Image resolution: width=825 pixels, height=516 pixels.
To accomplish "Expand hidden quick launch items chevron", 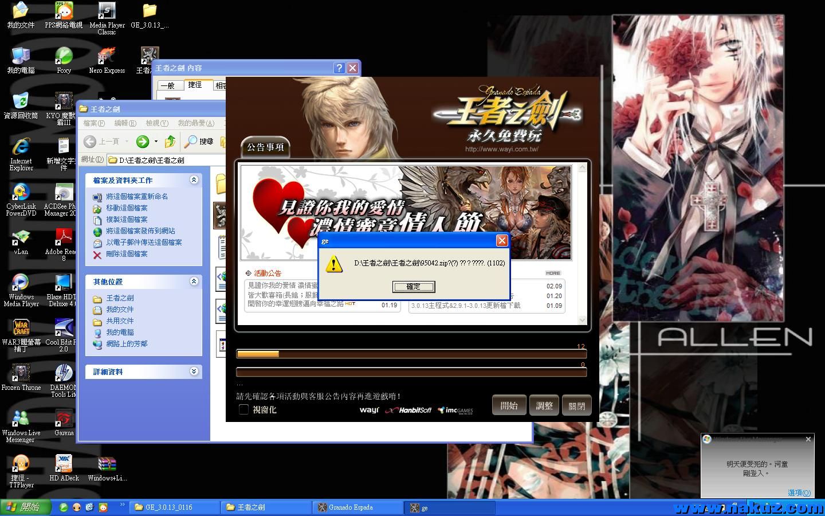I will pyautogui.click(x=122, y=505).
